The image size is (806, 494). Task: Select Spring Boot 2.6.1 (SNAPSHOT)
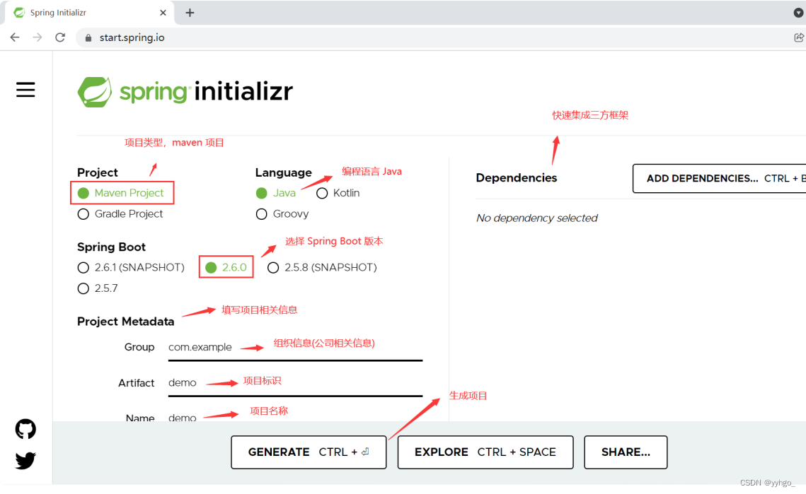(x=131, y=268)
